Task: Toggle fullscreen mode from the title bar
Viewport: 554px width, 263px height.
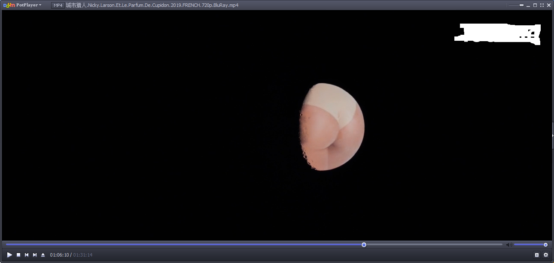Action: (542, 5)
